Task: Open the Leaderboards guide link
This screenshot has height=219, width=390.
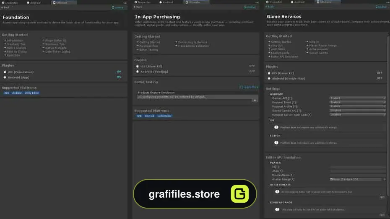Action: [280, 53]
